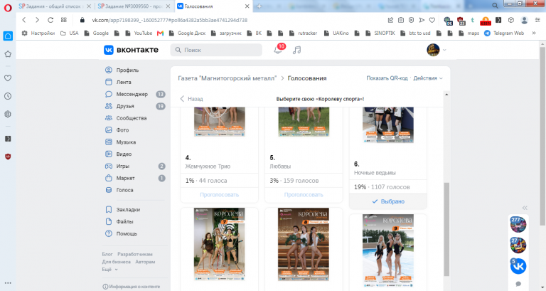
Task: Vote for Любавы
Action: 304,195
